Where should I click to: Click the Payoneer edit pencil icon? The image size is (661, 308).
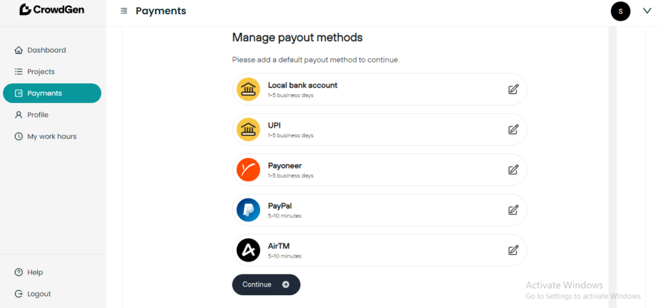point(513,170)
